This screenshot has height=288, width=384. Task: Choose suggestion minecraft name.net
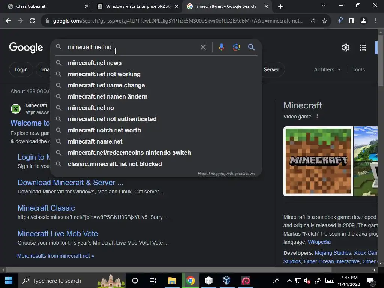tap(156, 141)
